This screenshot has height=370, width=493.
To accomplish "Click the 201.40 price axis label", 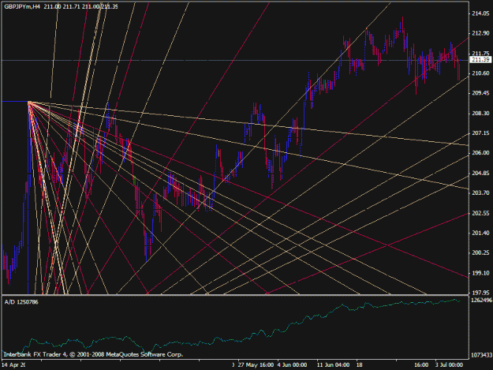I will (x=480, y=233).
